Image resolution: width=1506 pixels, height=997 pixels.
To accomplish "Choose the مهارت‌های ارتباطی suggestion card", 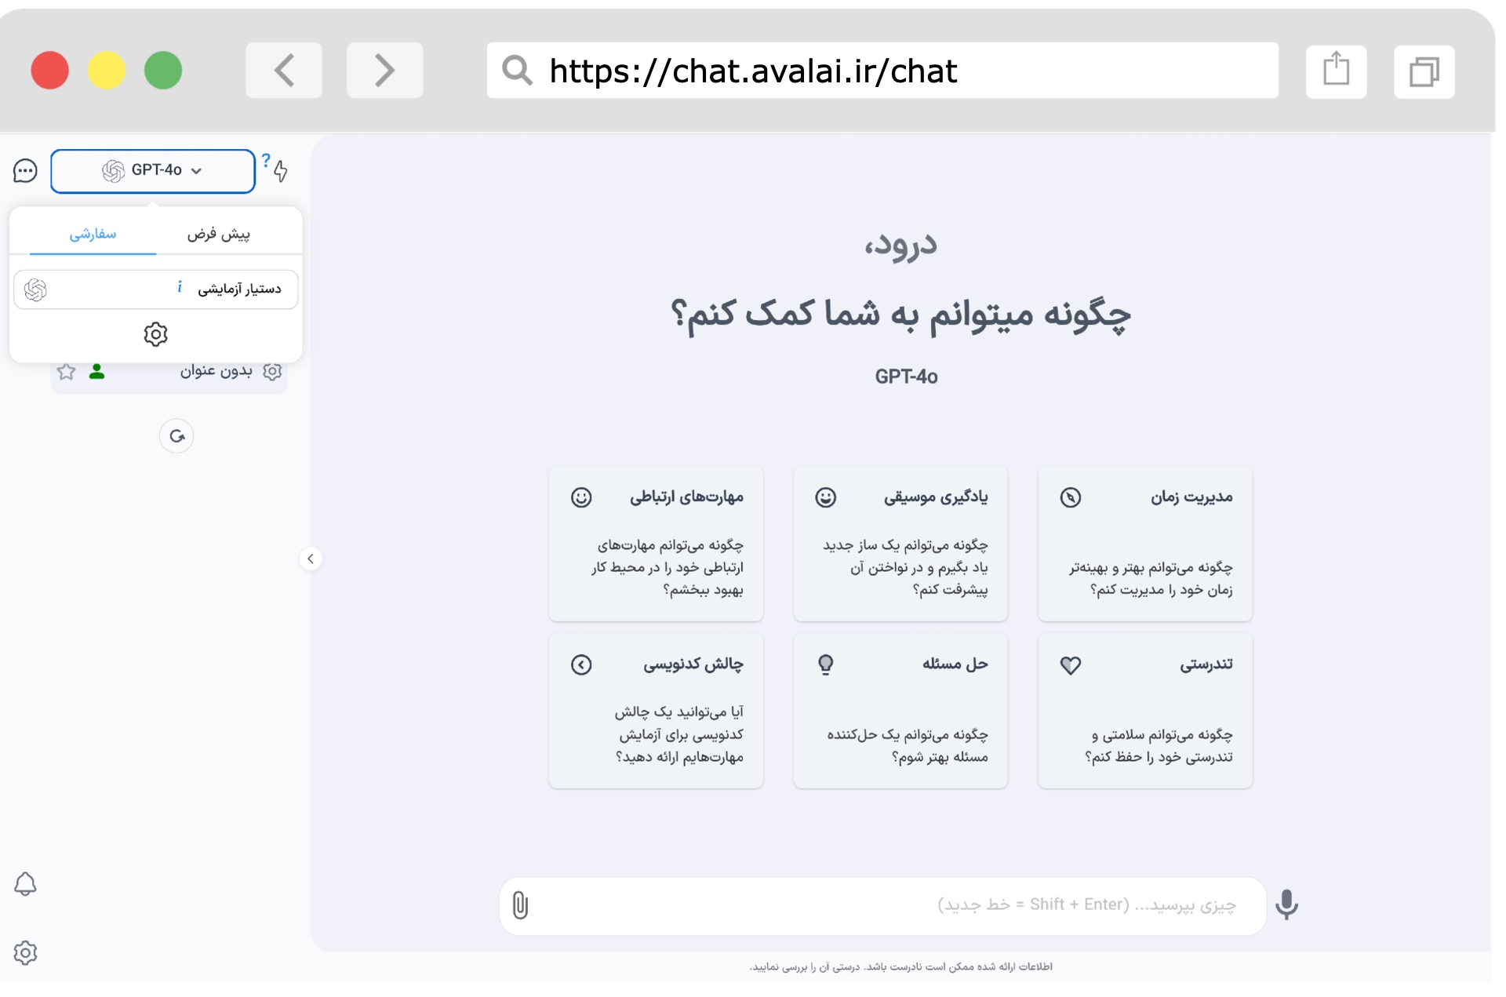I will click(656, 544).
